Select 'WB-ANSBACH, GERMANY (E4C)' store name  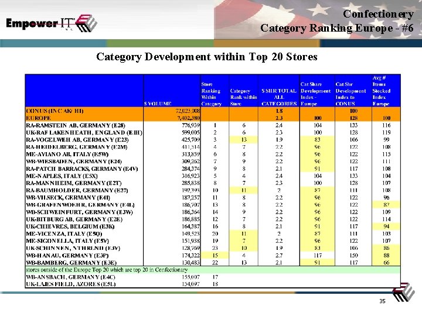pyautogui.click(x=70, y=277)
